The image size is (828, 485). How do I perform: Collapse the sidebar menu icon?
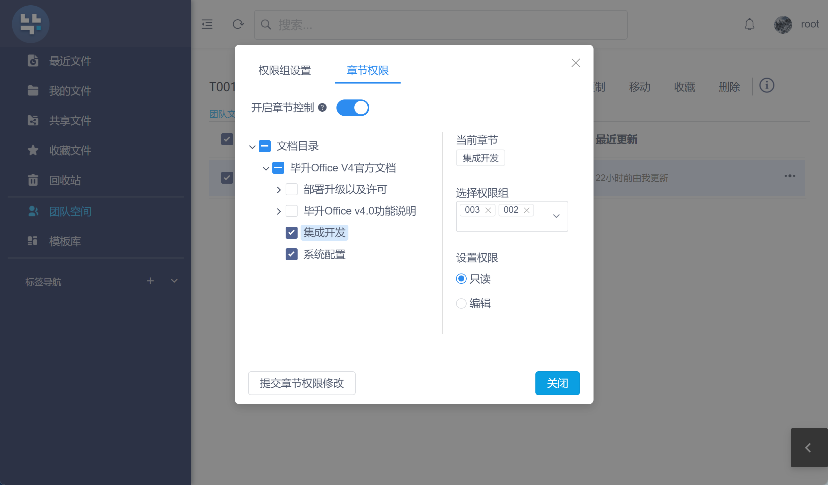[207, 24]
